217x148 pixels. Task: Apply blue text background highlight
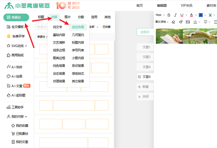pyautogui.click(x=201, y=15)
